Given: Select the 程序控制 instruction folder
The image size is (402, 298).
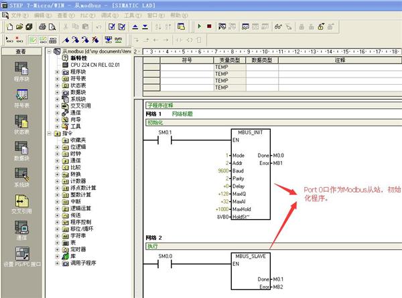Looking at the screenshot, I should (80, 222).
